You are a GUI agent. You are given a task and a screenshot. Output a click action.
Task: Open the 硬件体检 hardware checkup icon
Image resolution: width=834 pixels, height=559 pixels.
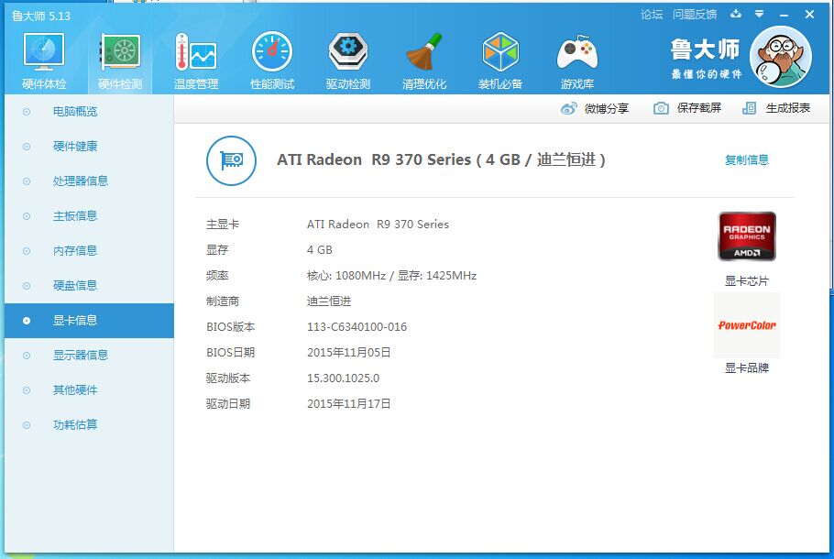[x=44, y=51]
